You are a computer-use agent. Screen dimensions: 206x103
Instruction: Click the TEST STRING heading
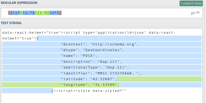click(x=11, y=23)
